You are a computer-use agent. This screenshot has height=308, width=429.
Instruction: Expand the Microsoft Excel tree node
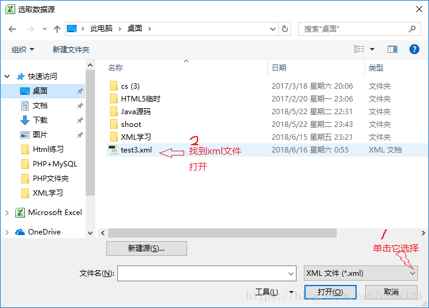pyautogui.click(x=7, y=213)
